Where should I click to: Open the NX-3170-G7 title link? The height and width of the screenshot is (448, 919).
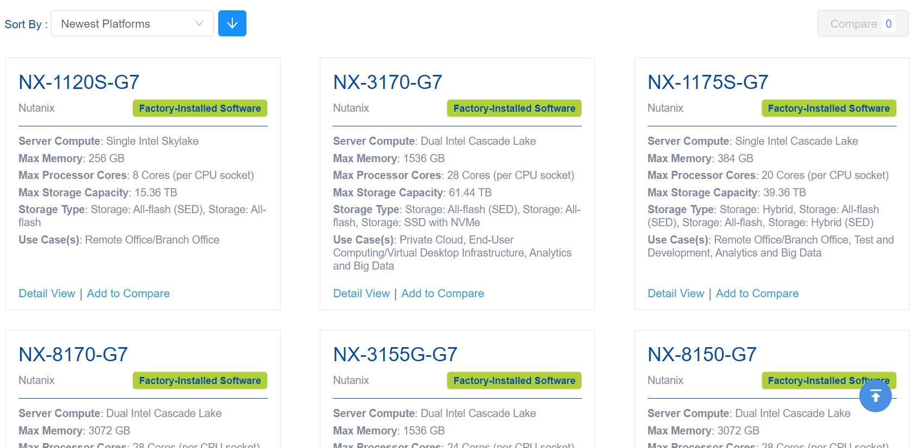tap(388, 82)
